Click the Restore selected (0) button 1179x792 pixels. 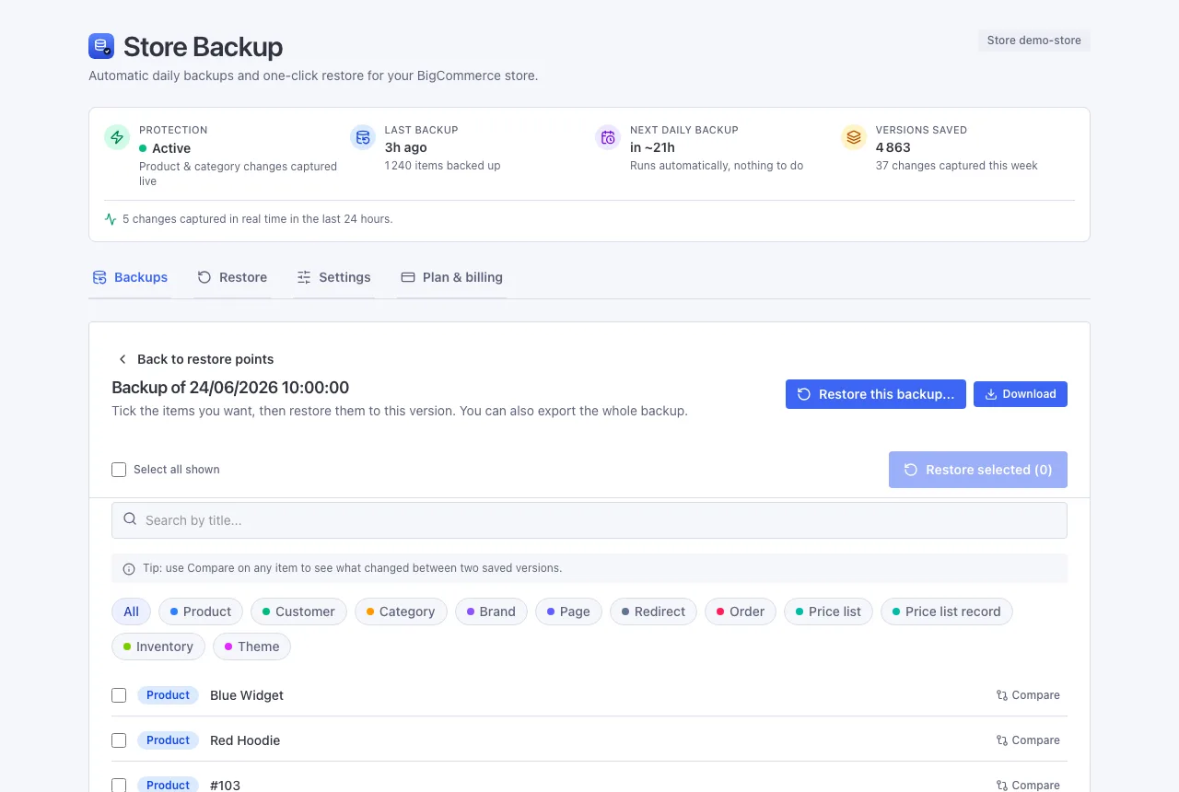[978, 470]
